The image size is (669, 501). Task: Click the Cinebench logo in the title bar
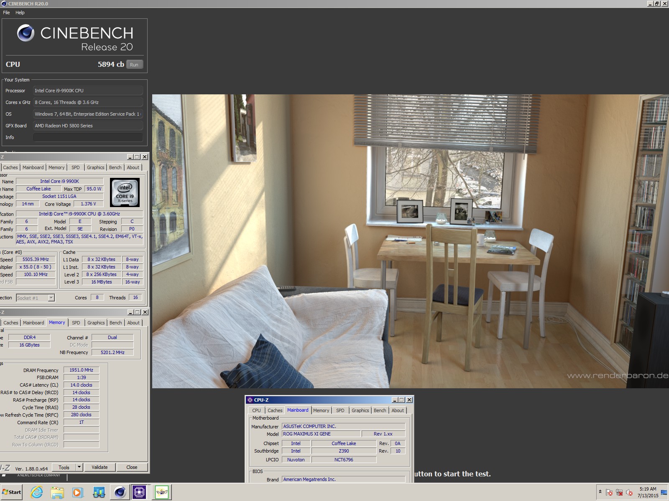click(x=4, y=4)
